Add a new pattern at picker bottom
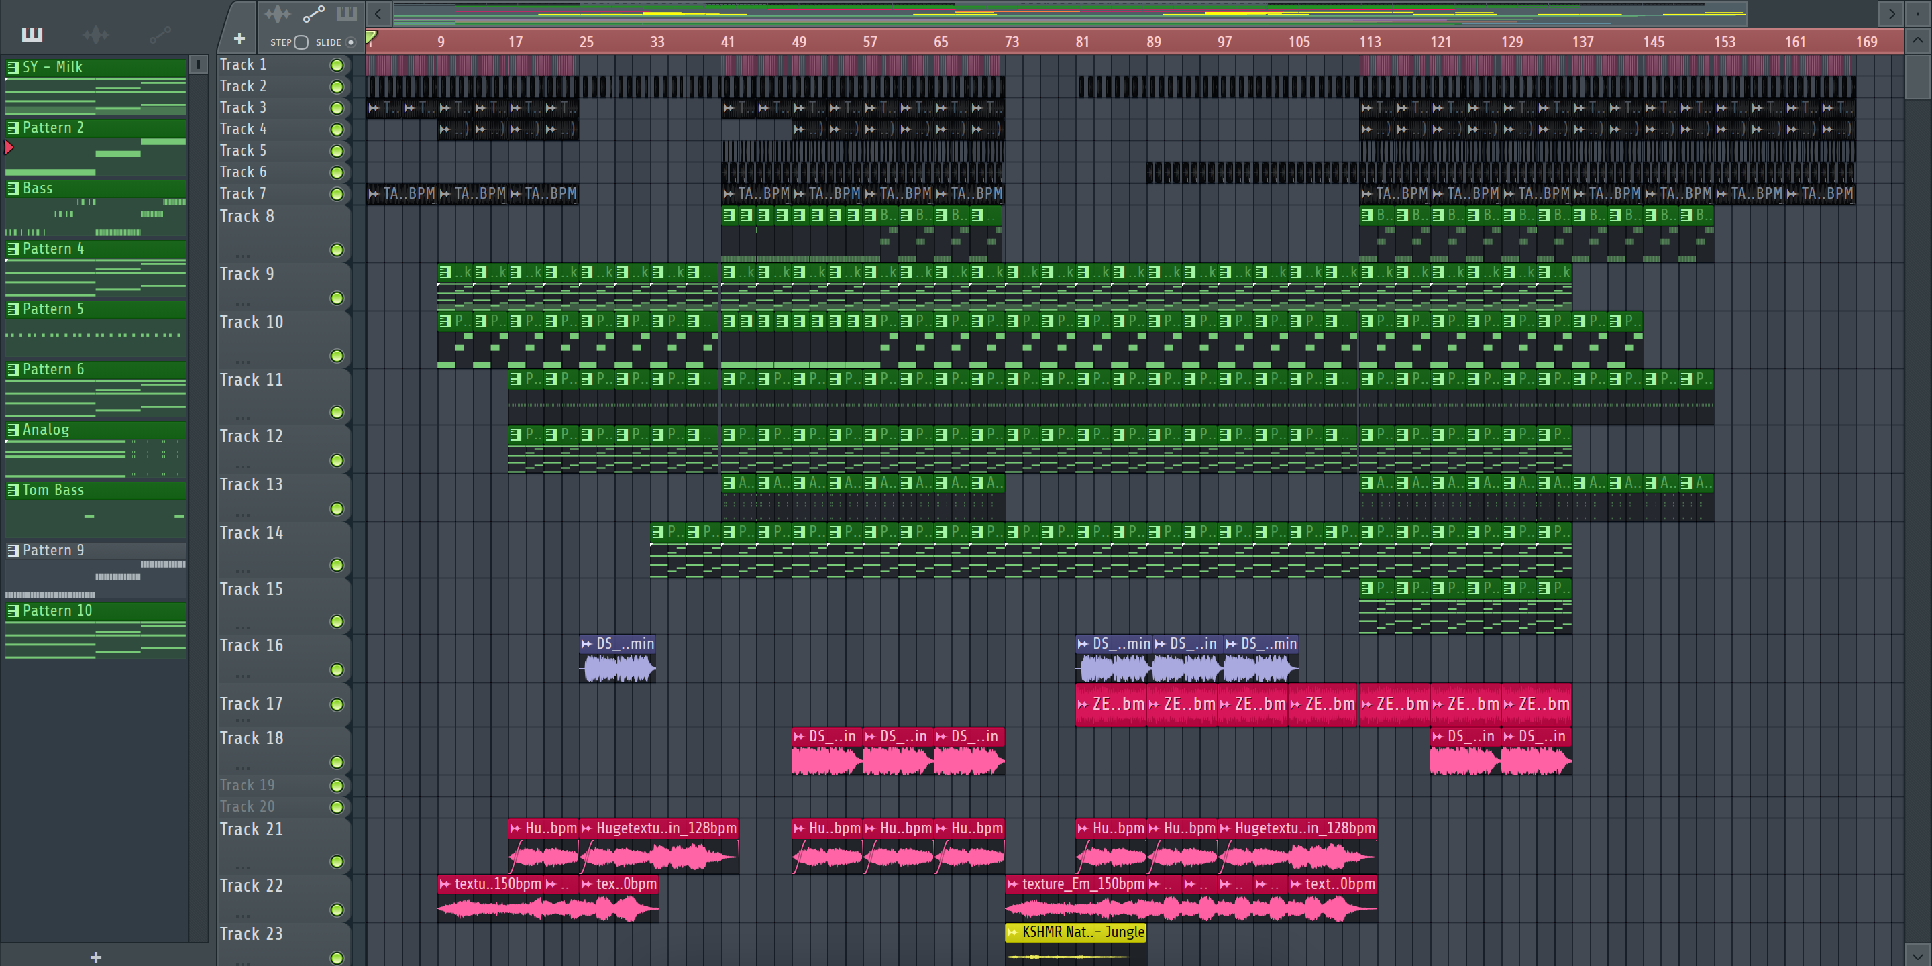Image resolution: width=1932 pixels, height=966 pixels. click(95, 956)
